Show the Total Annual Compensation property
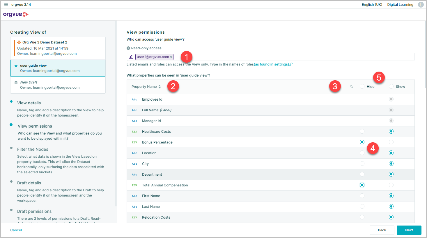Image resolution: width=427 pixels, height=238 pixels. pos(391,185)
